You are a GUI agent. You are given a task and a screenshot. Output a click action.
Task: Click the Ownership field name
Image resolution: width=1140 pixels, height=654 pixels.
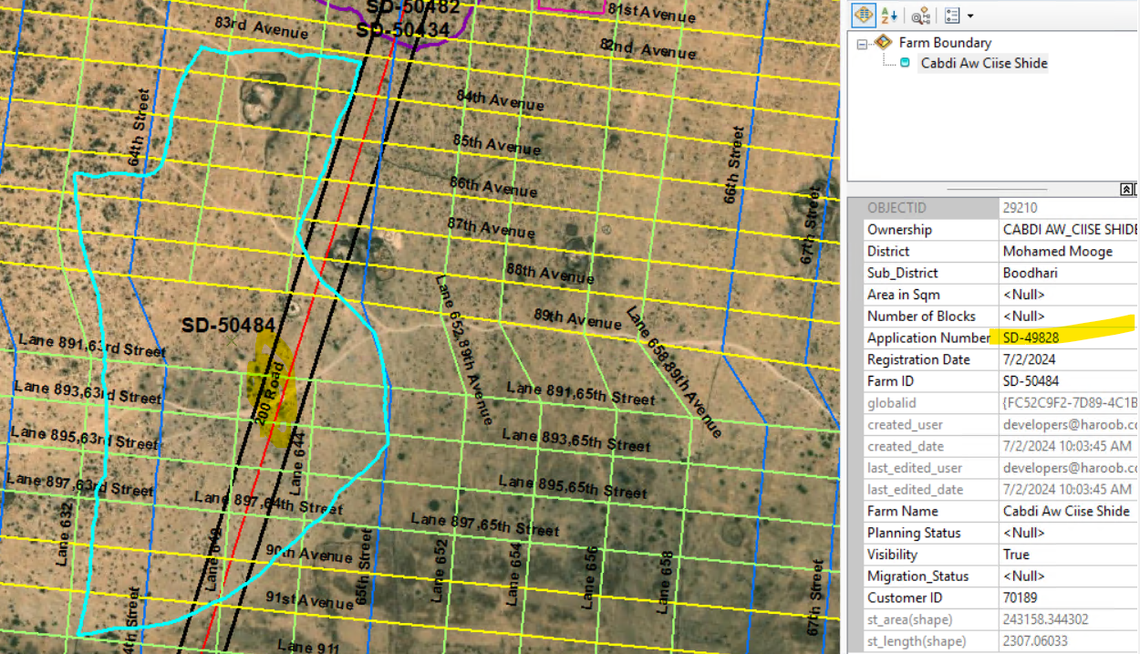click(x=899, y=230)
